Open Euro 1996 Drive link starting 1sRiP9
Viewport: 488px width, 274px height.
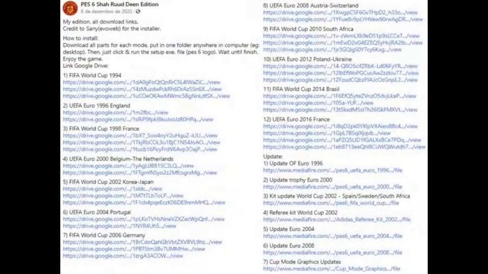click(x=138, y=119)
